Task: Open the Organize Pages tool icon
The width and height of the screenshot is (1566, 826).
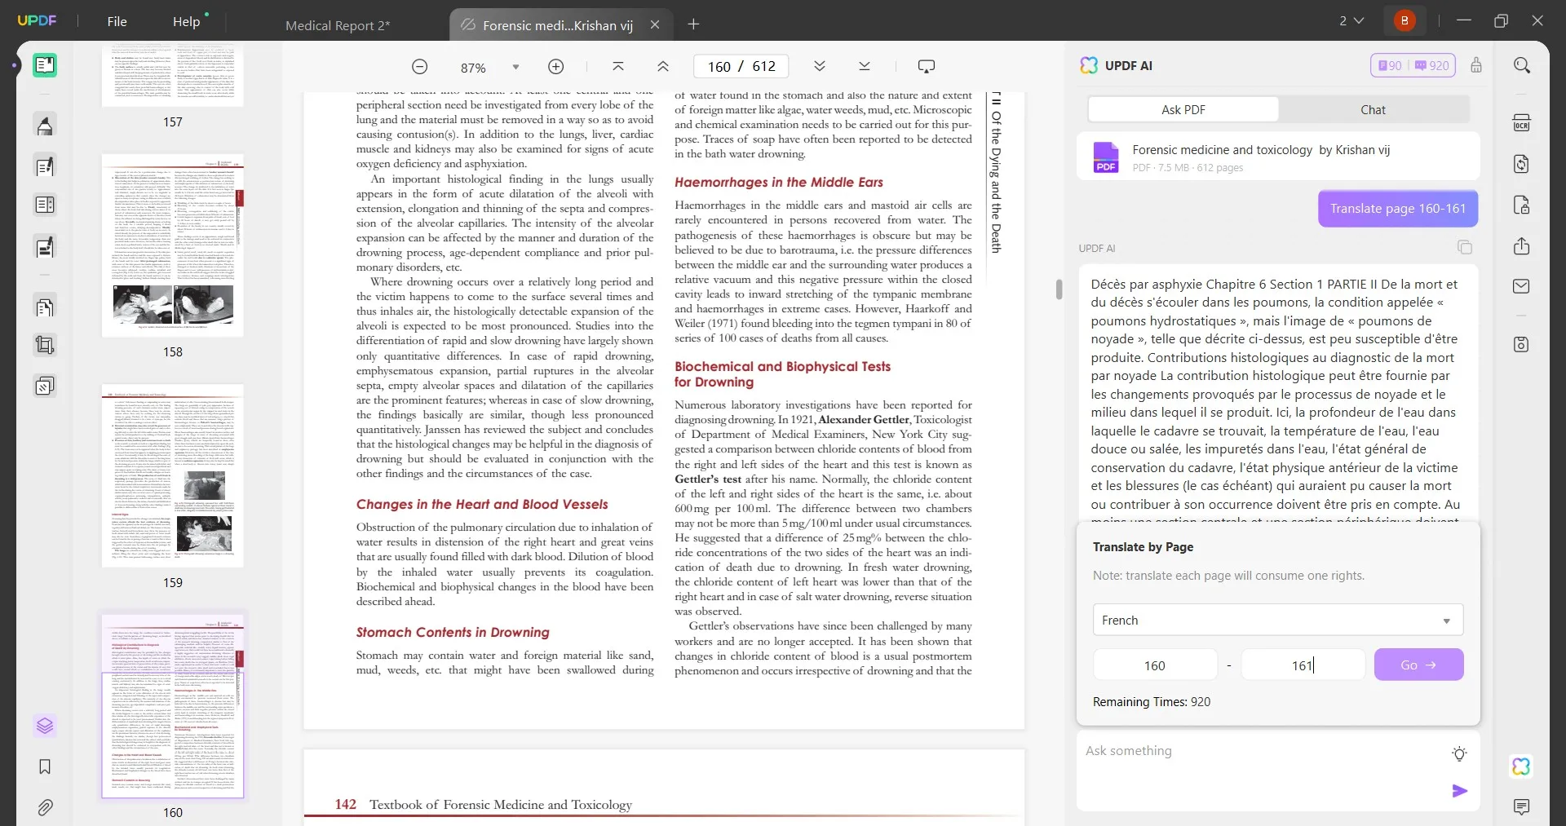Action: [45, 205]
